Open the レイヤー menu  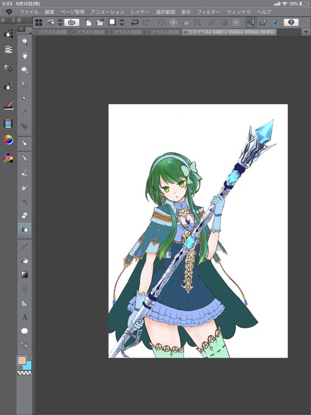(140, 12)
